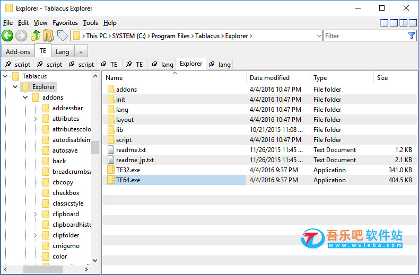Open the Help menu
The image size is (419, 275).
coord(110,23)
